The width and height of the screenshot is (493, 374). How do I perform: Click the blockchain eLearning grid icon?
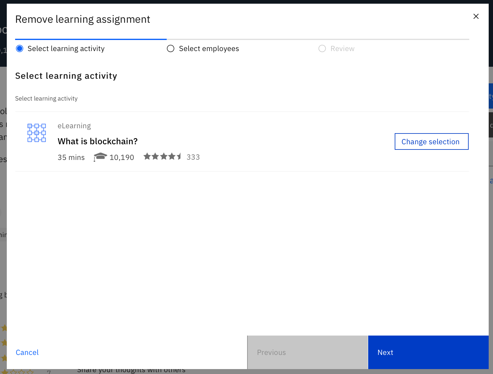point(37,133)
